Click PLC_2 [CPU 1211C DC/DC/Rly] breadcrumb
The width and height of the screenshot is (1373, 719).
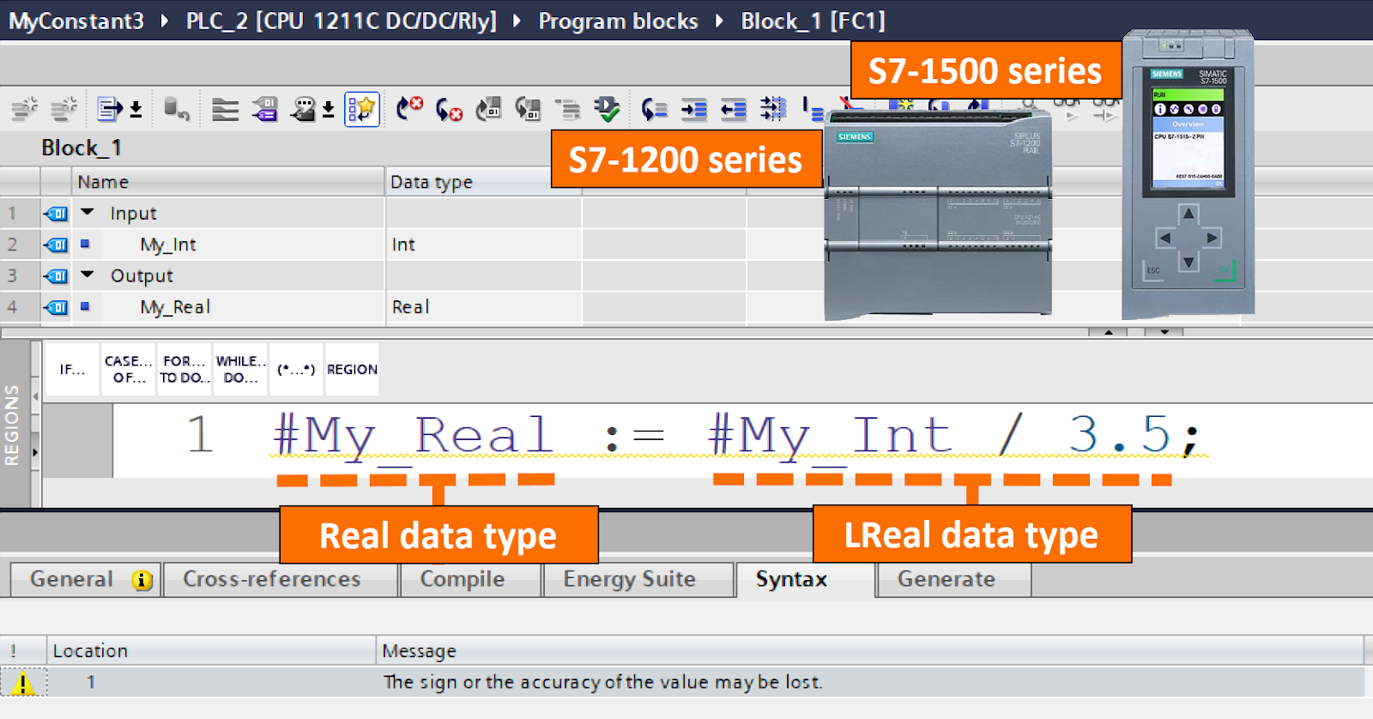342,21
